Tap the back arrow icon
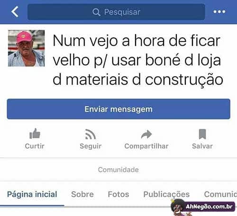Image resolution: width=237 pixels, height=216 pixels. pyautogui.click(x=15, y=11)
